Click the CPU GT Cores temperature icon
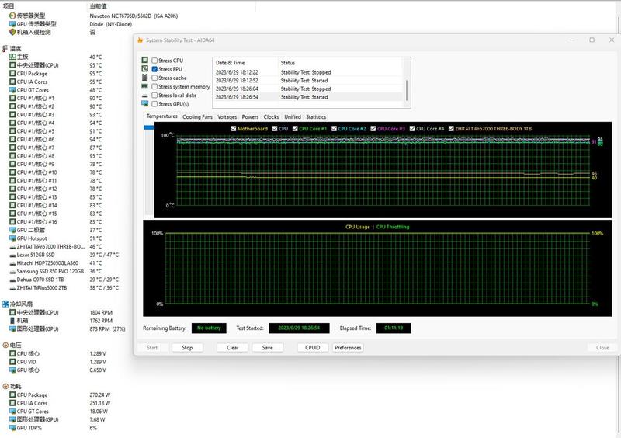Image resolution: width=621 pixels, height=438 pixels. pos(12,90)
